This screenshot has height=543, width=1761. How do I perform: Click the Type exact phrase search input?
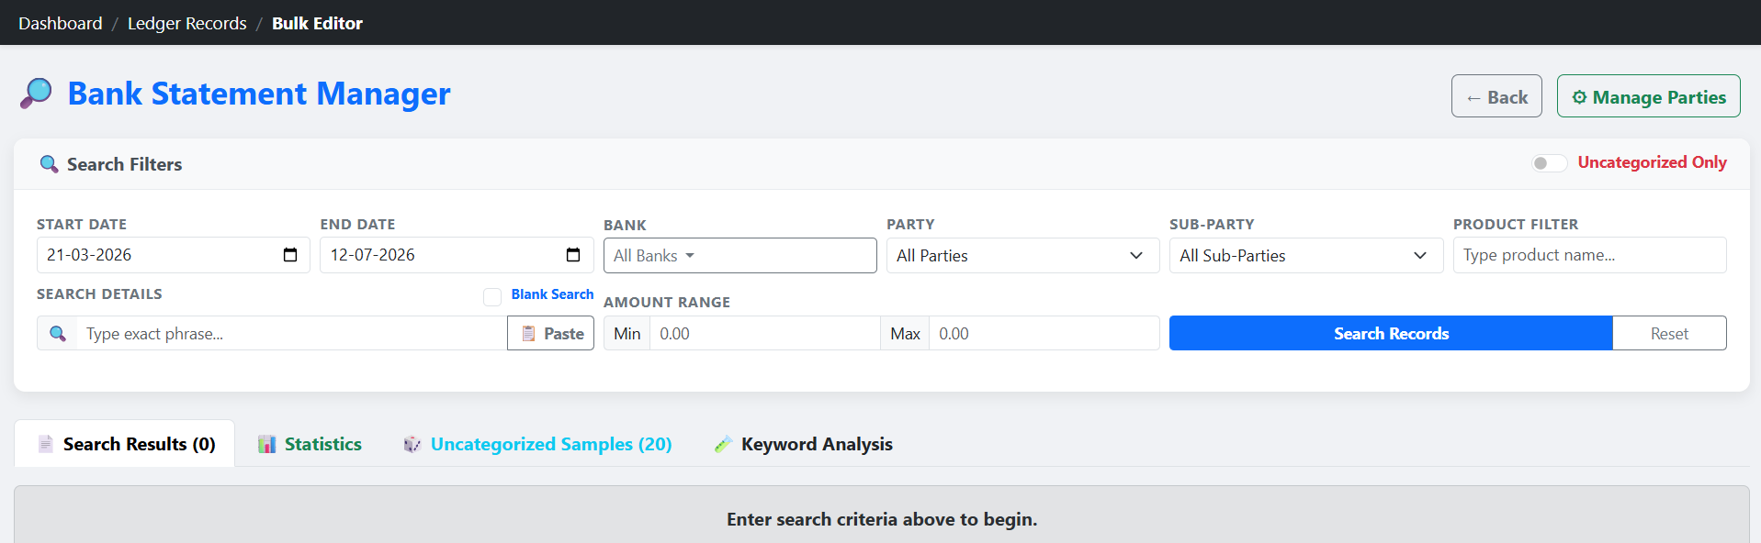(x=292, y=334)
